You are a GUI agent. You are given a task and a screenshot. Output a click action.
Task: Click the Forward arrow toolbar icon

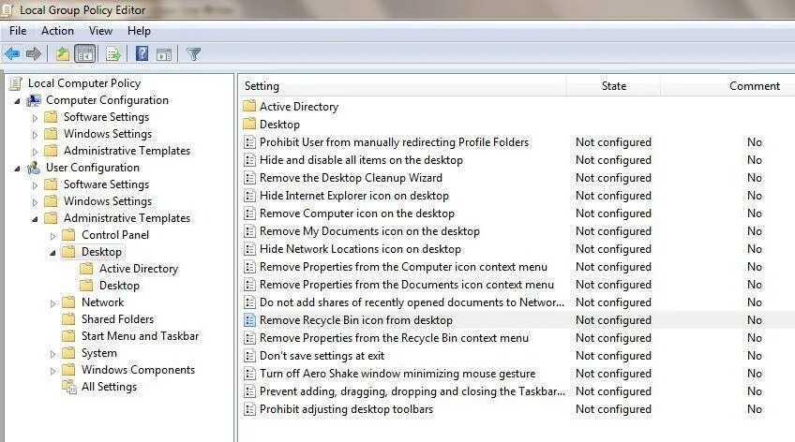[x=34, y=53]
